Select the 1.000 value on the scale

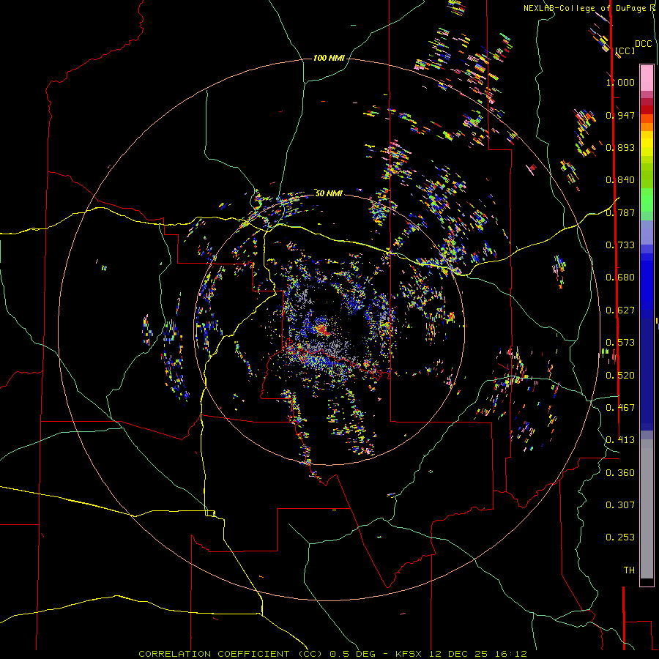pos(620,82)
